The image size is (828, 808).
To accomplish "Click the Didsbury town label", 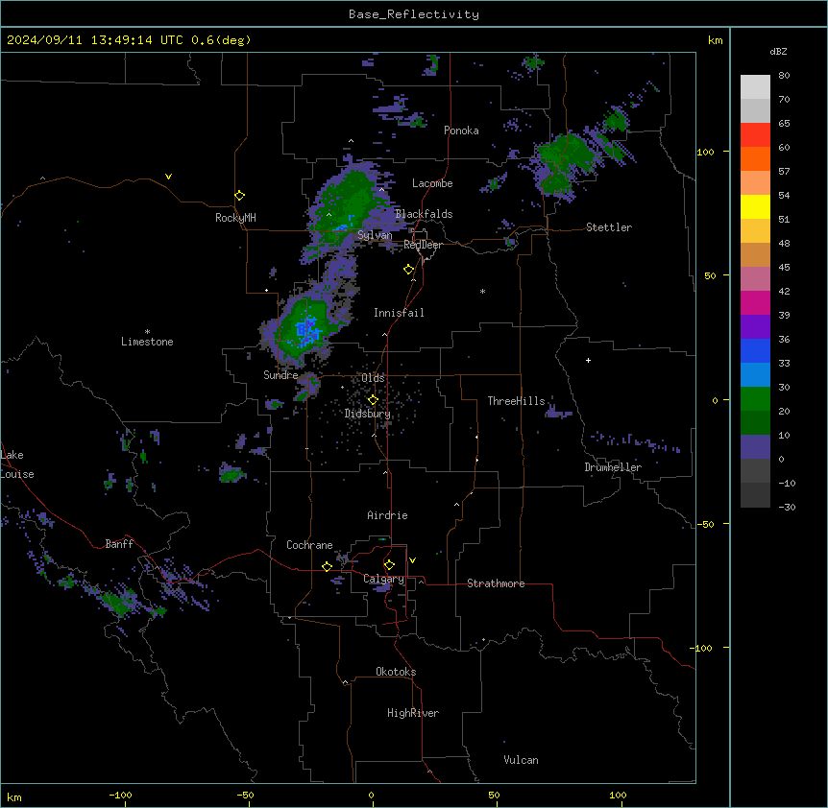I will click(x=368, y=414).
